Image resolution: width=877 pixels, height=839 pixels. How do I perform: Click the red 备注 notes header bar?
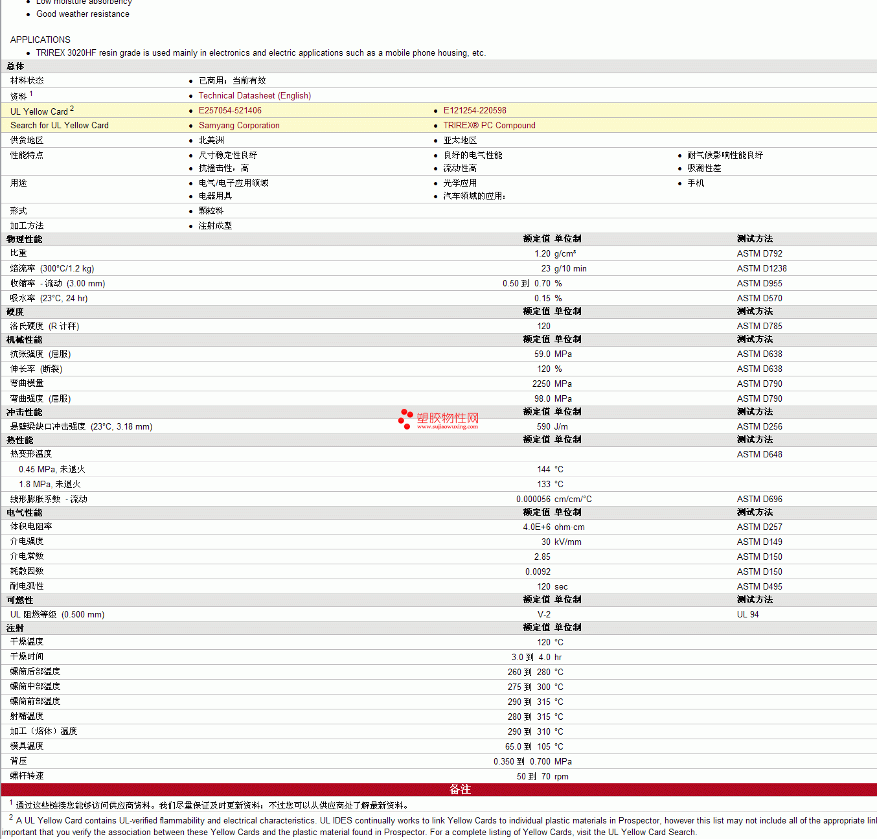(439, 790)
